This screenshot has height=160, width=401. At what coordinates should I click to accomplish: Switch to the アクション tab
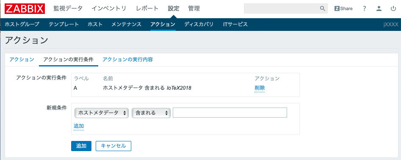pos(22,60)
